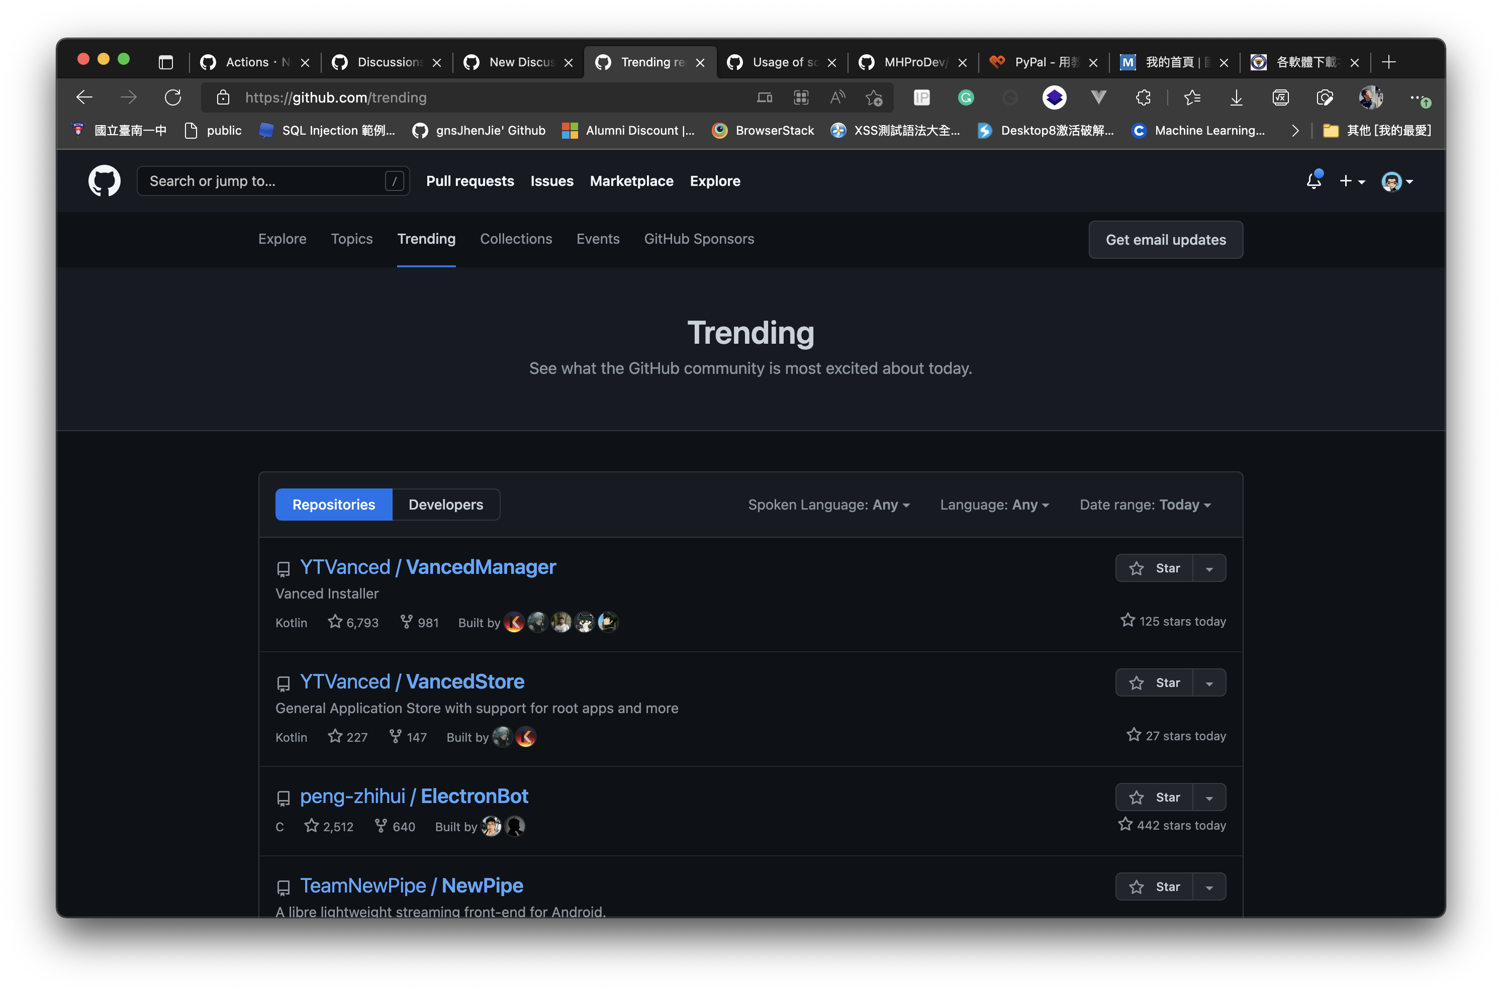Screen dimensions: 1502x992
Task: Click the GitHub Octocat logo in header
Action: (105, 181)
